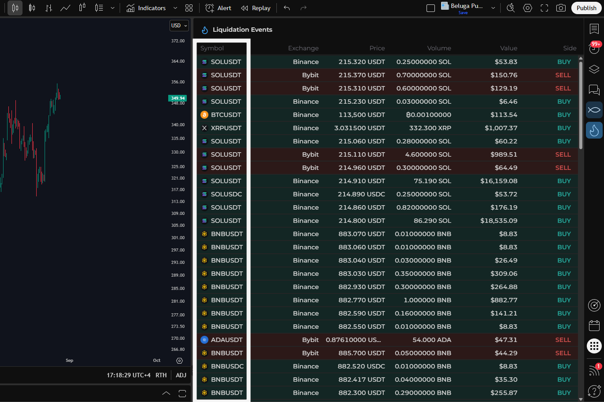Open the Indicators dialog
The image size is (604, 402).
click(x=146, y=8)
